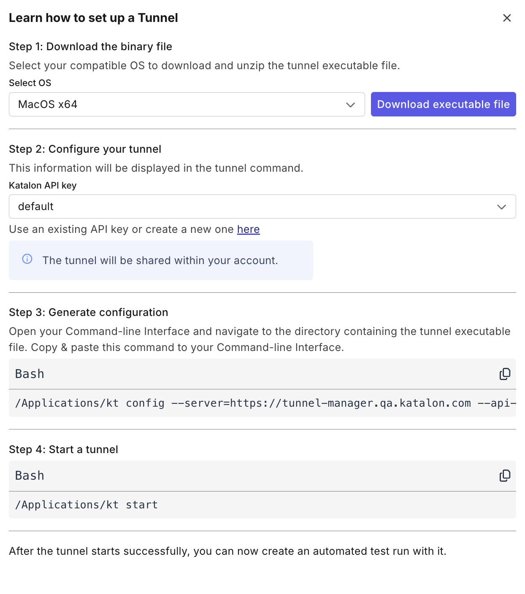Click the Bash label in the Step 4 block
This screenshot has width=525, height=594.
(x=30, y=476)
